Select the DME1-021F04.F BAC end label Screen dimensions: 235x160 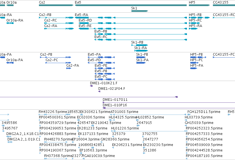point(112,89)
